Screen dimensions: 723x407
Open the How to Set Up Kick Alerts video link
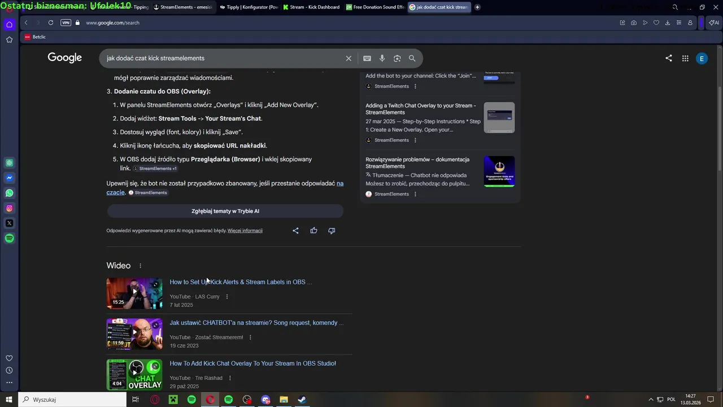pos(241,282)
